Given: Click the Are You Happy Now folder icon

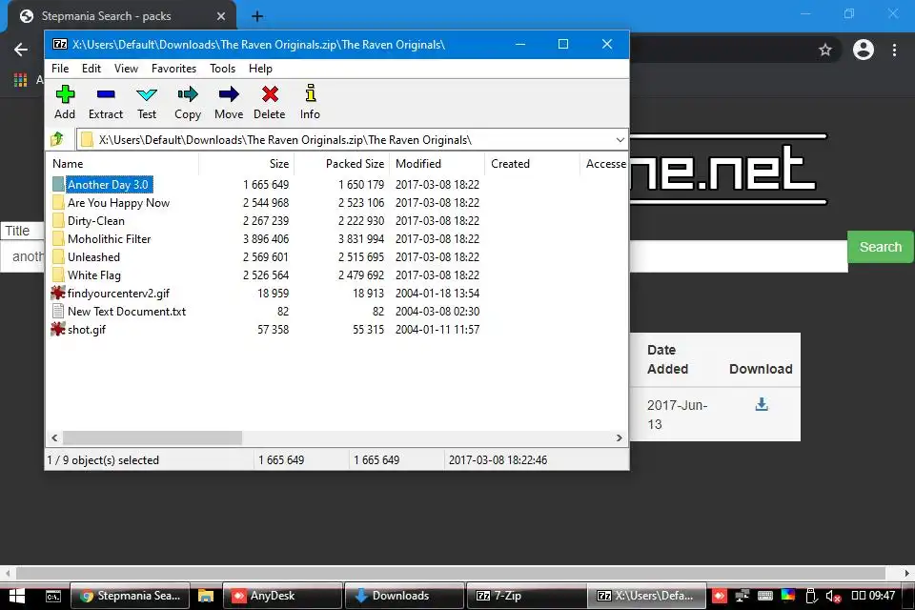Looking at the screenshot, I should pos(58,203).
